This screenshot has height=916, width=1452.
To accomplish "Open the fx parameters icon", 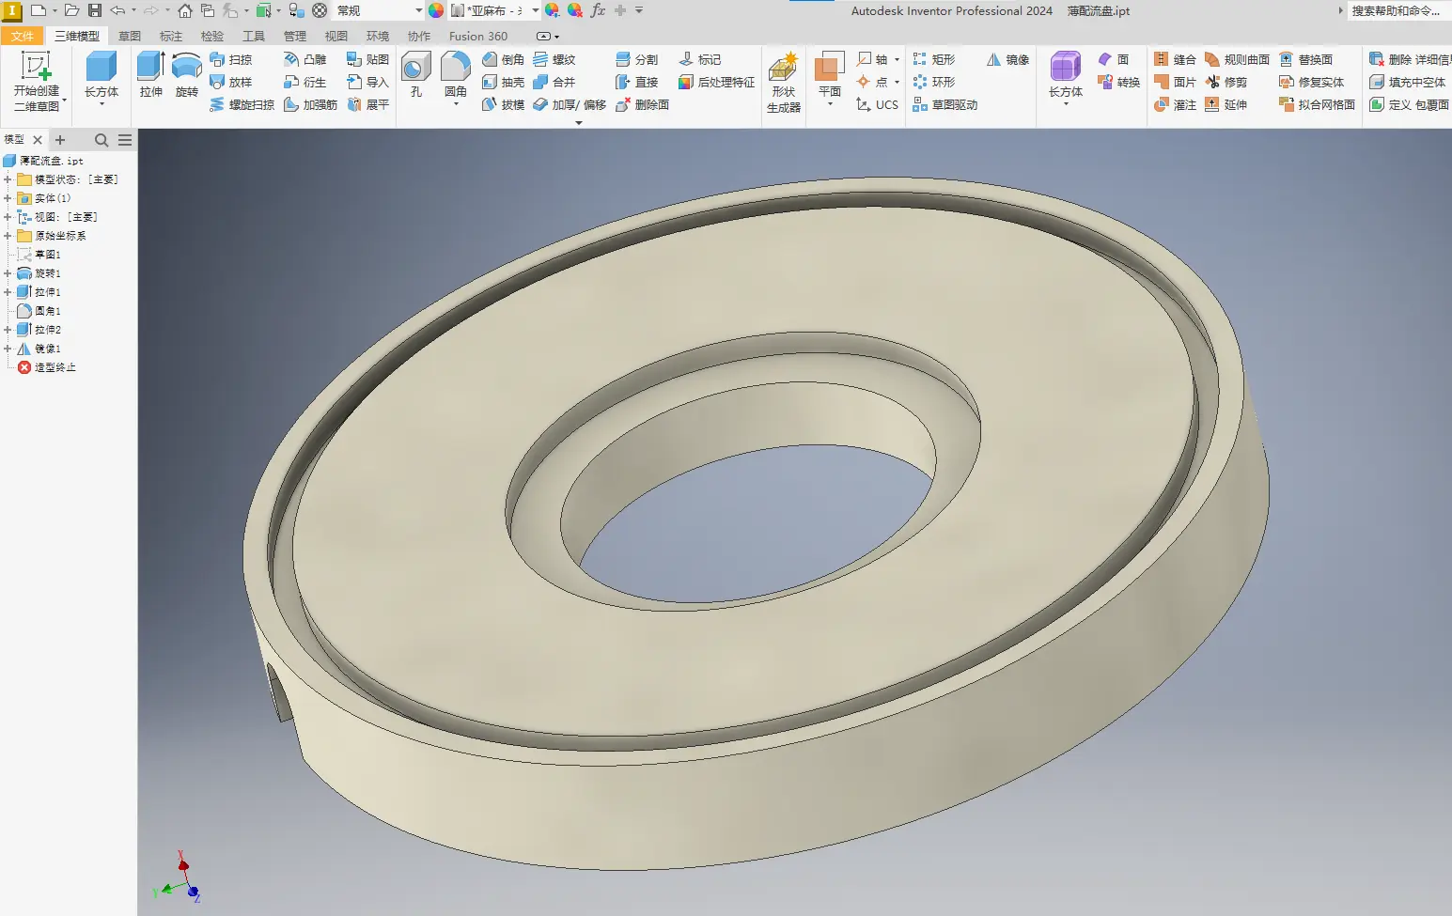I will point(598,10).
